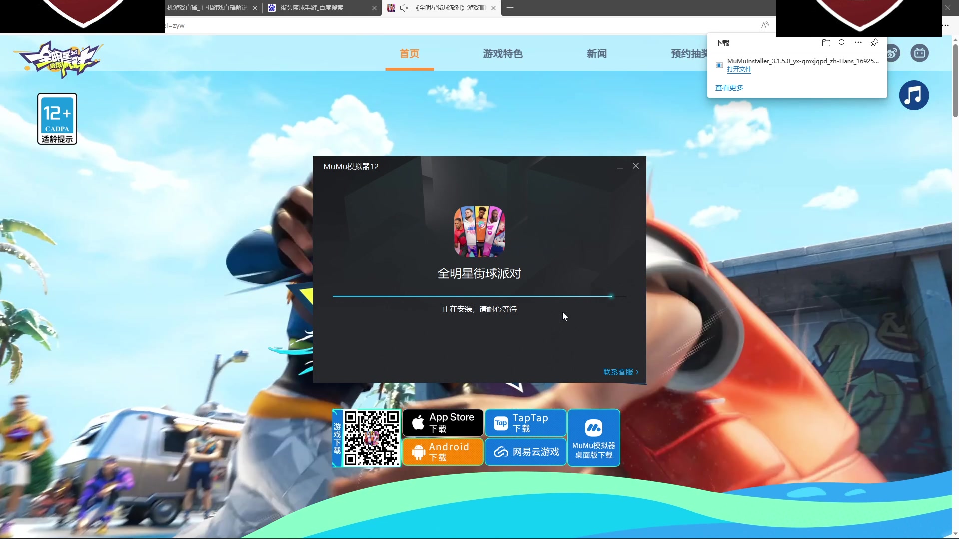Pin the downloads panel
Screen dimensions: 959x539
point(874,43)
